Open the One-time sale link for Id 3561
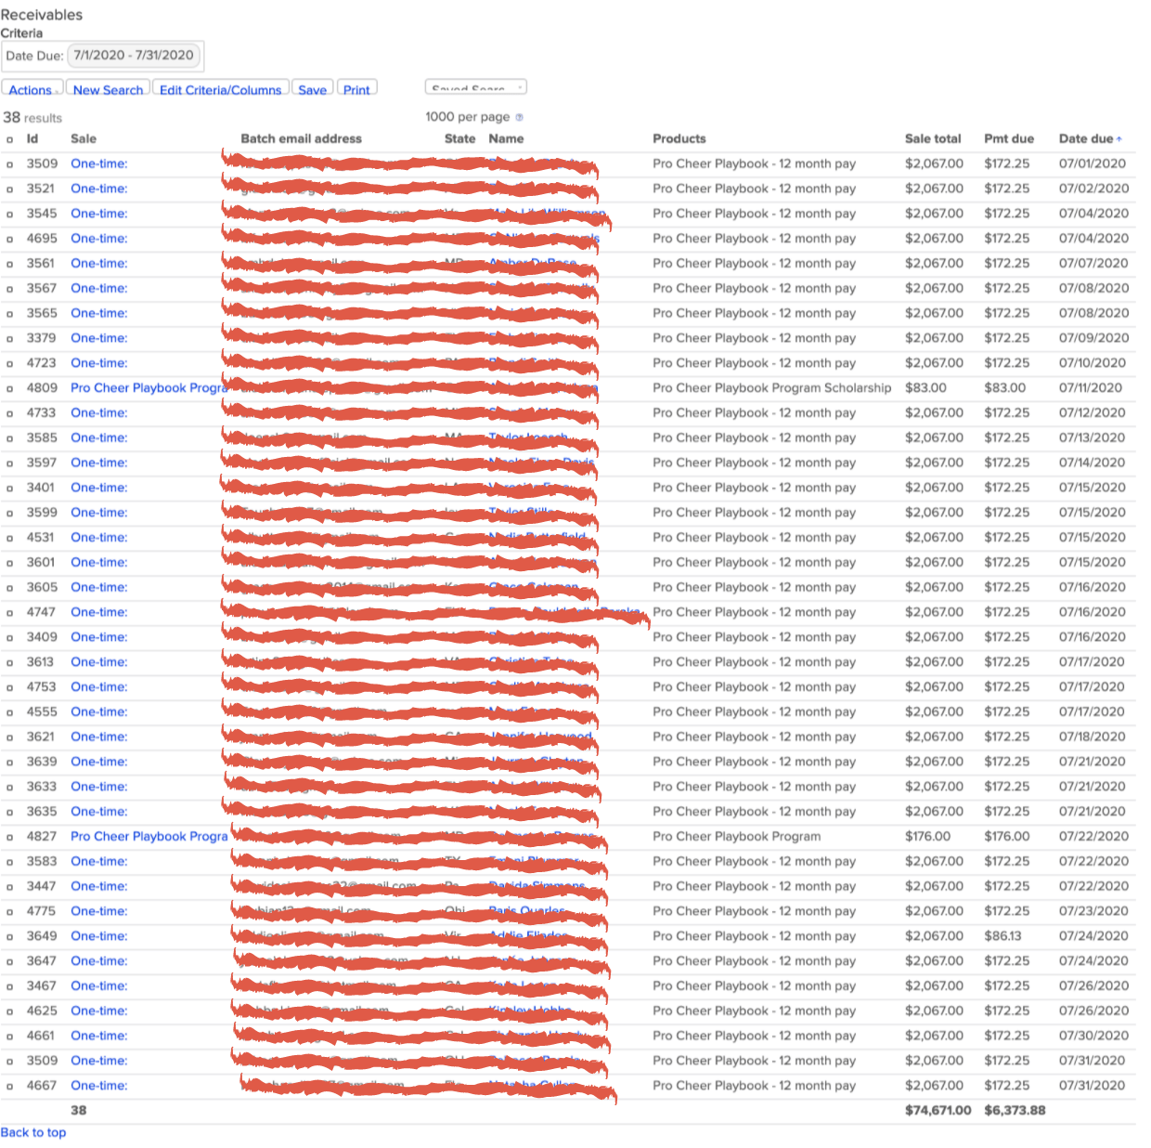The image size is (1151, 1148). (x=99, y=264)
